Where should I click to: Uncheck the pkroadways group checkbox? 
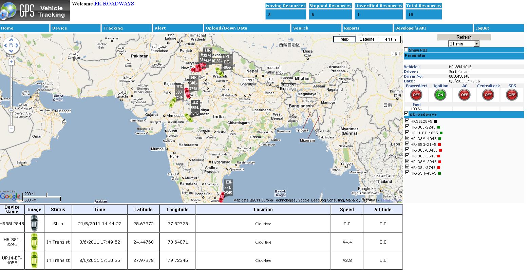tap(406, 114)
